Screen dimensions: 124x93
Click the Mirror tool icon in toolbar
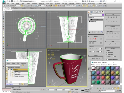coord(77,6)
